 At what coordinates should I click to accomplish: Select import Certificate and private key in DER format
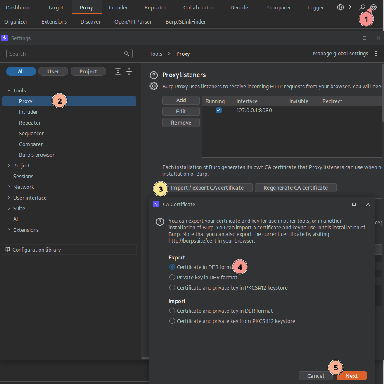(x=172, y=311)
